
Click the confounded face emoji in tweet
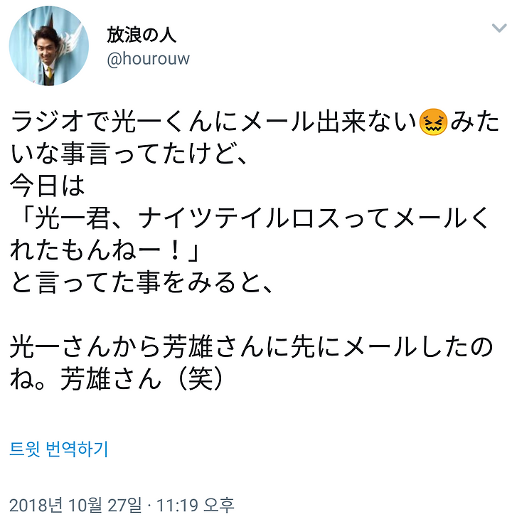(x=433, y=122)
